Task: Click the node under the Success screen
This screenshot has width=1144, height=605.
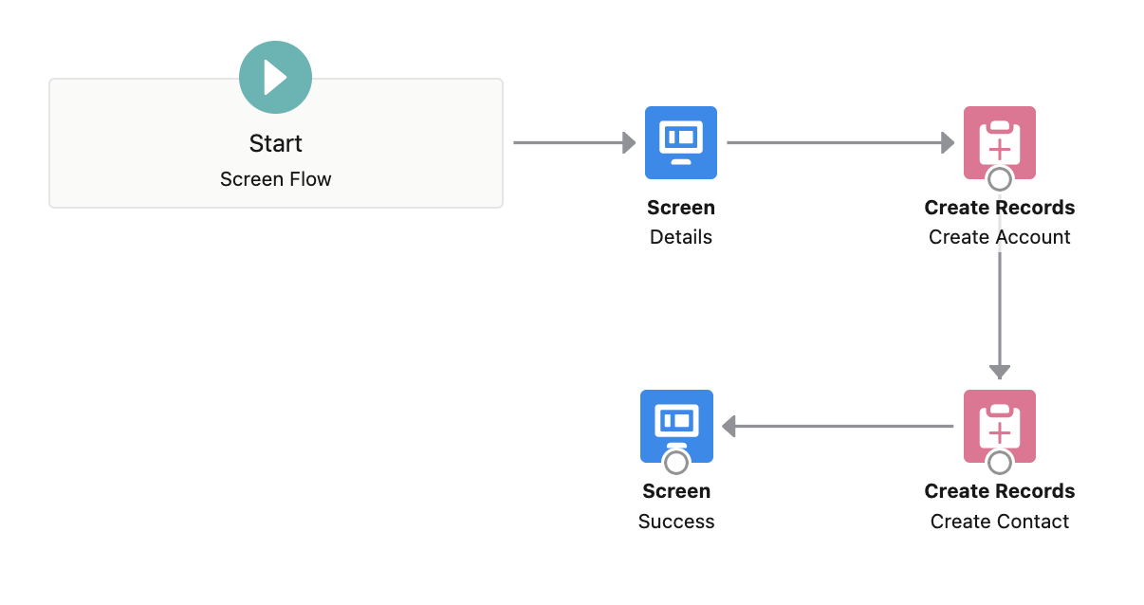Action: tap(676, 463)
